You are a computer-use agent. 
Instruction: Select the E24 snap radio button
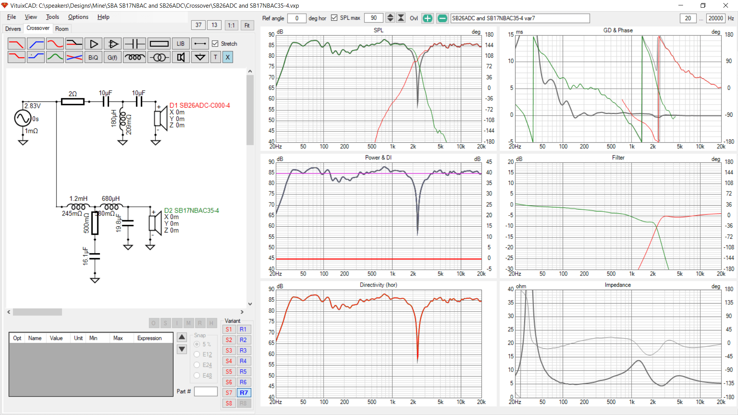[x=197, y=365]
